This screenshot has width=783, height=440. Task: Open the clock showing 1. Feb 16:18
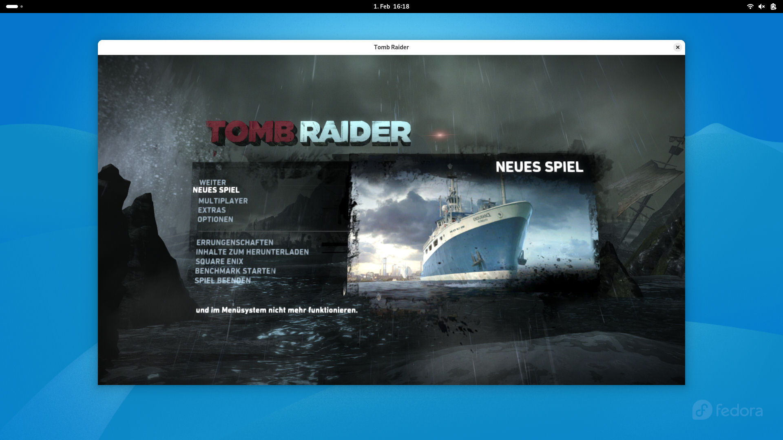pos(391,7)
